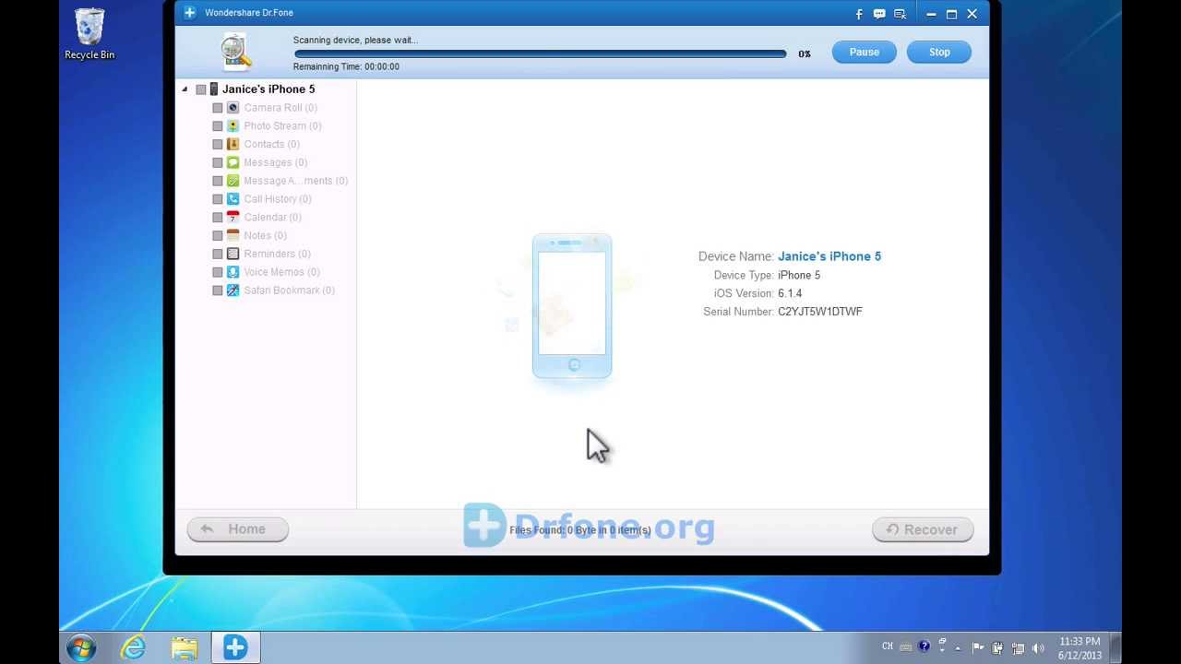Click the iOS Version value 6.1.4

coord(790,293)
